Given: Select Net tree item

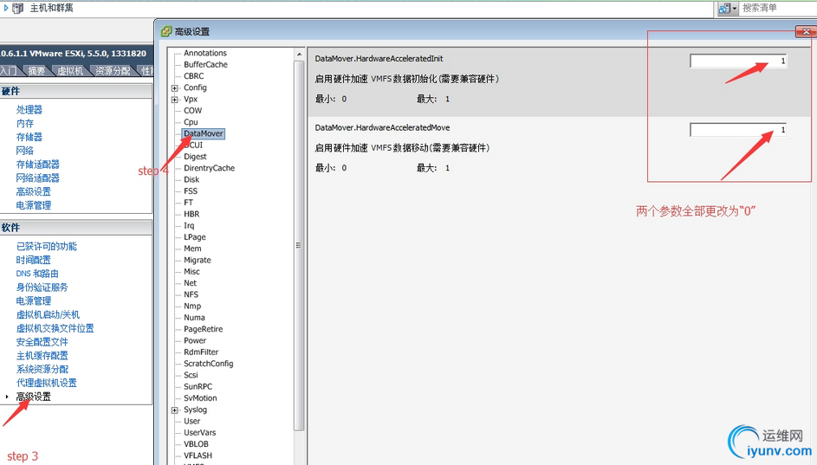Looking at the screenshot, I should (190, 283).
